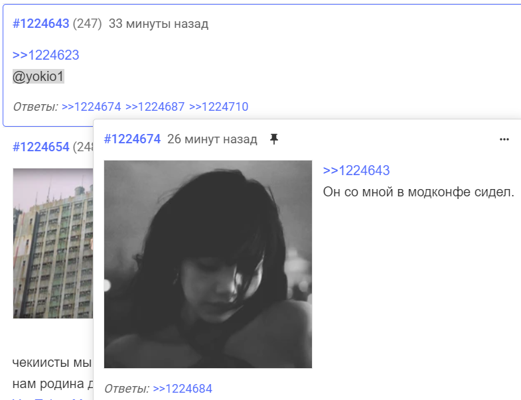
Task: Click the (247) post counter
Action: pyautogui.click(x=87, y=24)
